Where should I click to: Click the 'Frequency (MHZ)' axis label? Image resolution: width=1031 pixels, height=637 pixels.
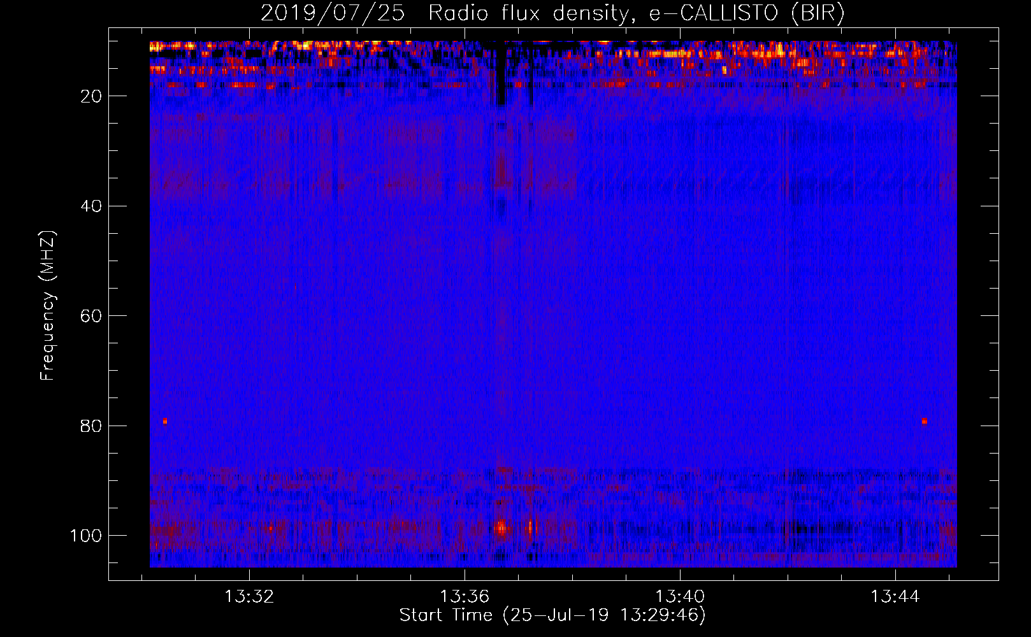(48, 305)
